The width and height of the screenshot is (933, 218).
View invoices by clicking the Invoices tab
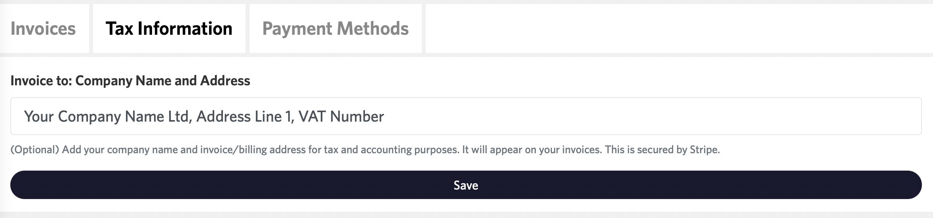point(43,28)
